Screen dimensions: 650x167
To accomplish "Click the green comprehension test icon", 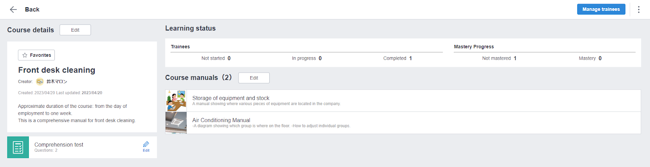I will (18, 147).
